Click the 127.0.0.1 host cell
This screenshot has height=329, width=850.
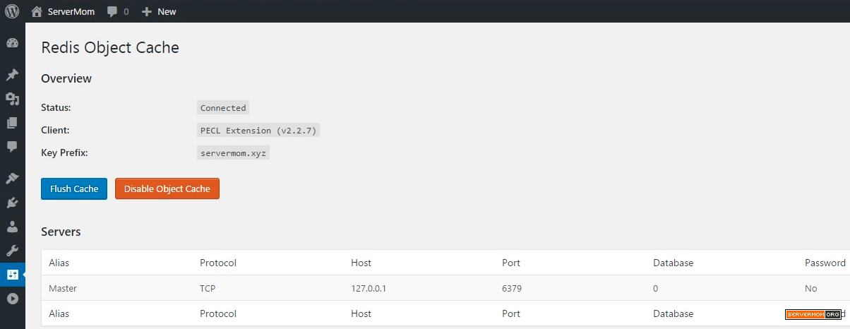(368, 288)
